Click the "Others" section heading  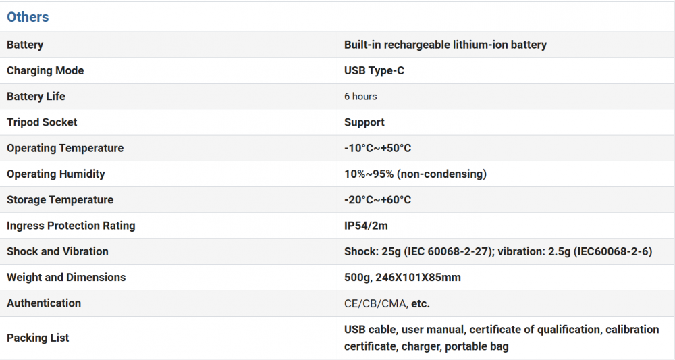coord(28,17)
